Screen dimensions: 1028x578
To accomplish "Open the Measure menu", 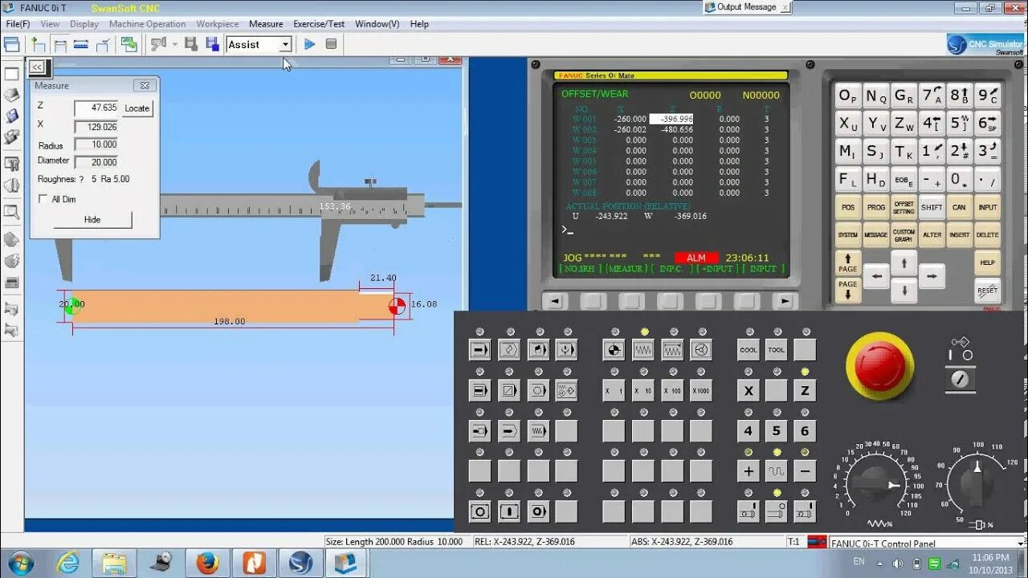I will [266, 24].
